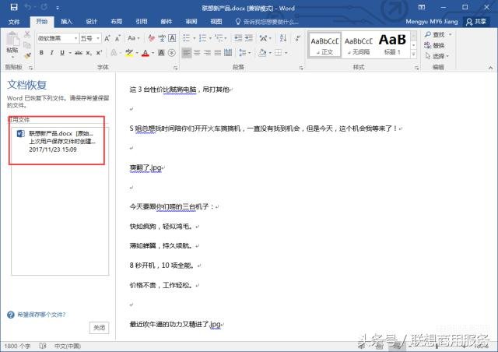Toggle Italic formatting

click(x=52, y=52)
